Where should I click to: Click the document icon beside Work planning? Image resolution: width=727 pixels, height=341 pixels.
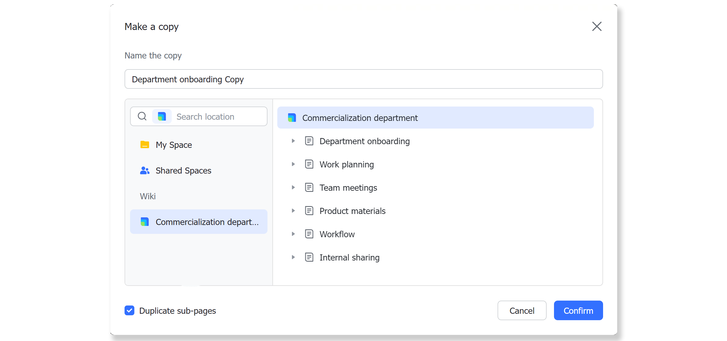309,164
